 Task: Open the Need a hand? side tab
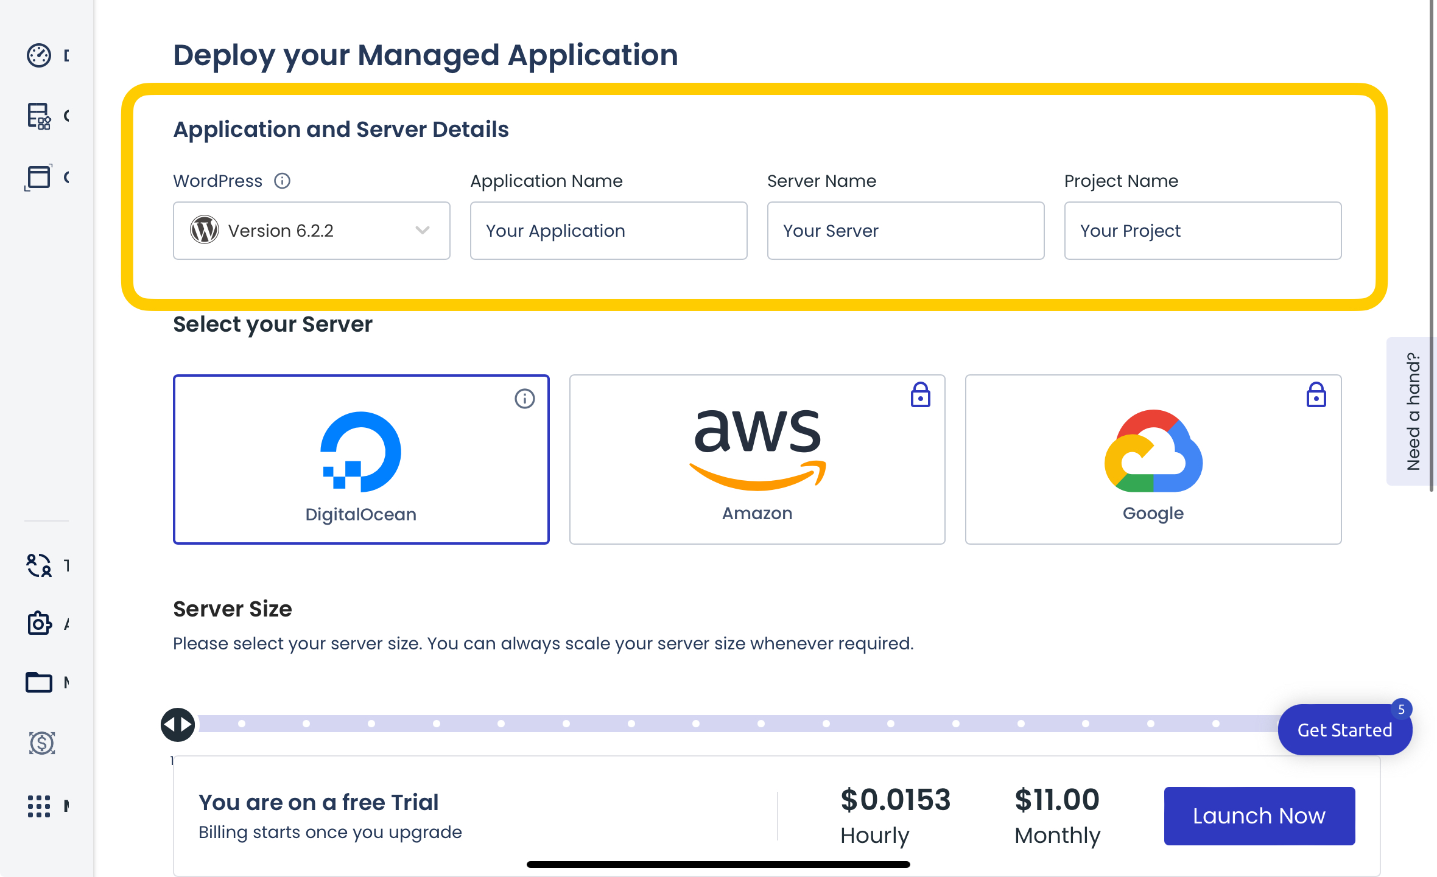click(1411, 411)
